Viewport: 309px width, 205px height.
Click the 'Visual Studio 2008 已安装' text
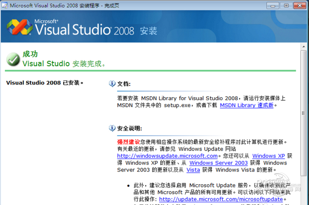tap(45, 83)
